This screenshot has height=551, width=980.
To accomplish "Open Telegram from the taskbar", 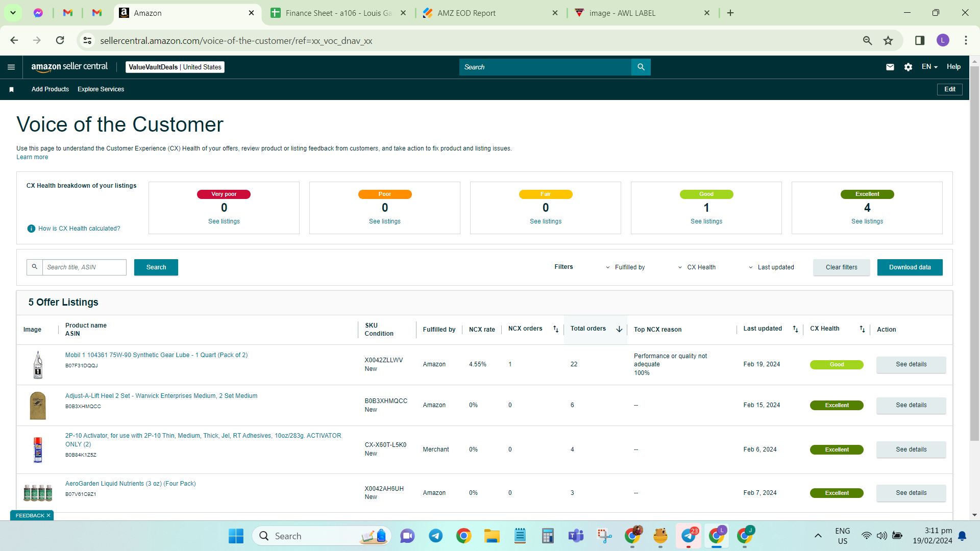I will pyautogui.click(x=435, y=536).
